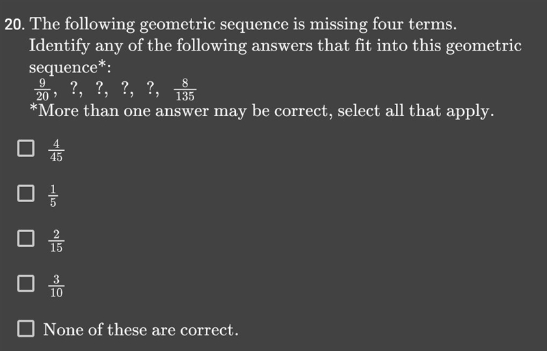
Task: Click the 1/5 fraction label
Action: tap(53, 195)
